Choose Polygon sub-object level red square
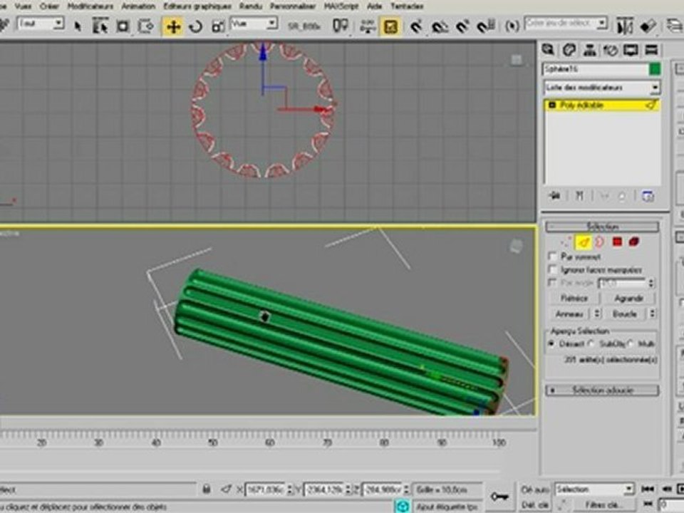Viewport: 684px width, 513px height. 617,242
